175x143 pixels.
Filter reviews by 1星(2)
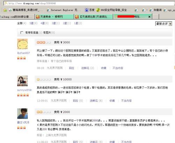[78, 23]
